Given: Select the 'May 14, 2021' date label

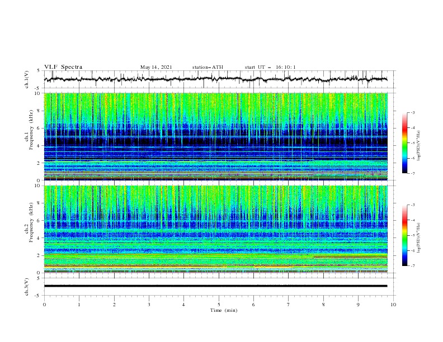Looking at the screenshot, I should coord(156,67).
